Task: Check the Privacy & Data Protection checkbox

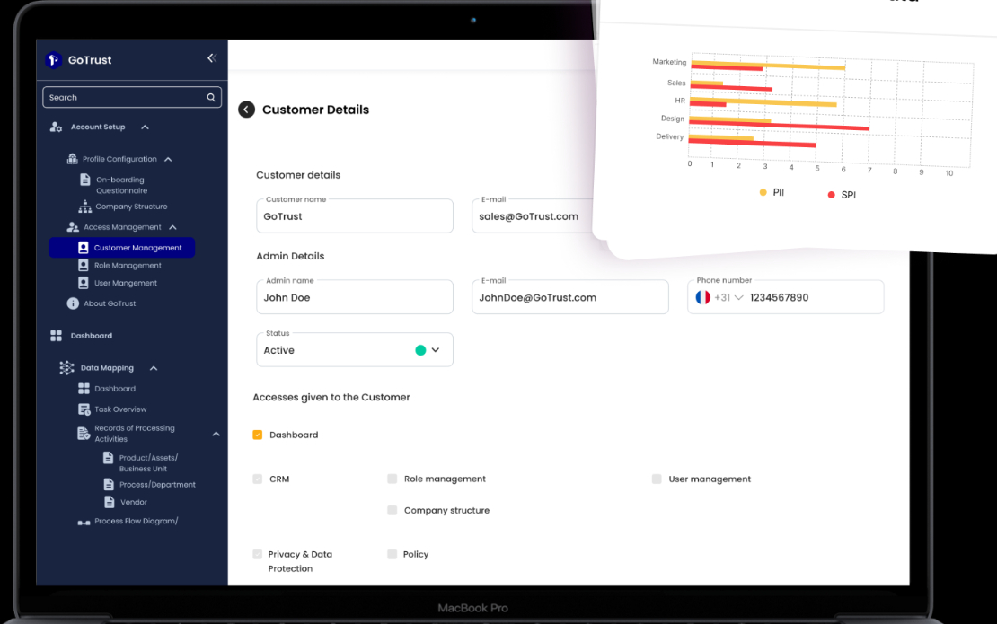Action: click(258, 554)
